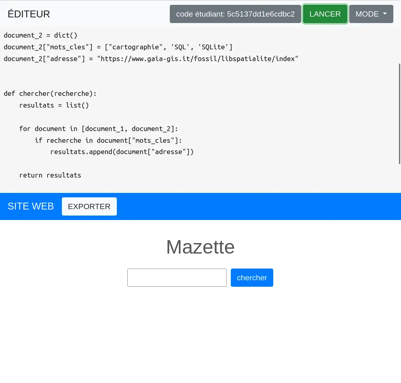Open the MODE dropdown menu

pyautogui.click(x=371, y=14)
